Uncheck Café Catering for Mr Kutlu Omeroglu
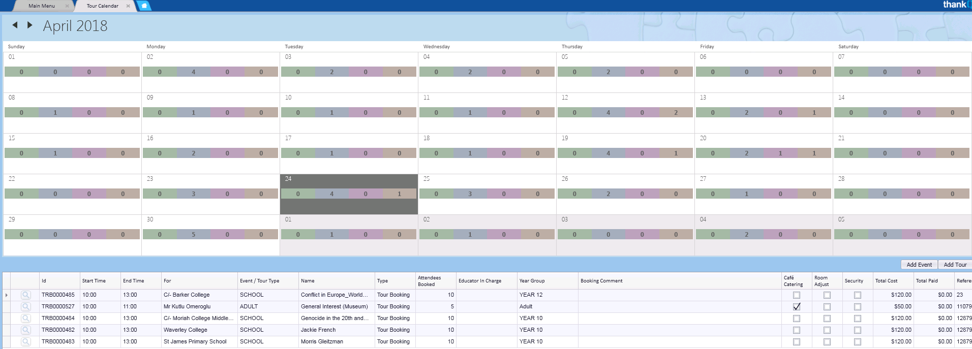The width and height of the screenshot is (972, 349). pyautogui.click(x=797, y=307)
